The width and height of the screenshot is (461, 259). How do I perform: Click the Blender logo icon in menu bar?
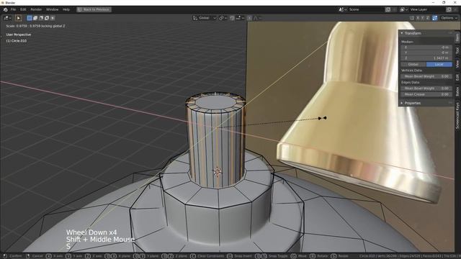(x=5, y=9)
